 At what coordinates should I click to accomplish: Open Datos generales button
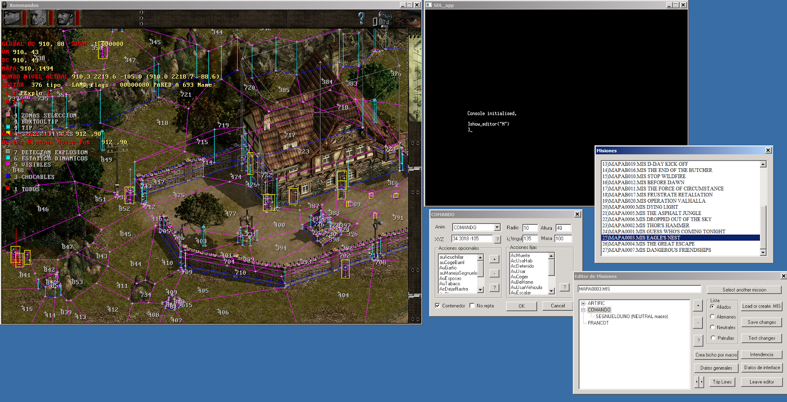point(716,368)
